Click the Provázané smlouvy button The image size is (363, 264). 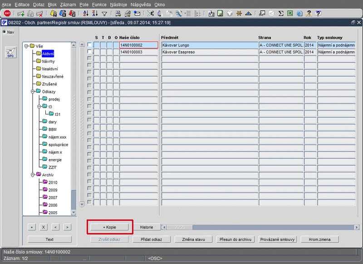click(277, 239)
